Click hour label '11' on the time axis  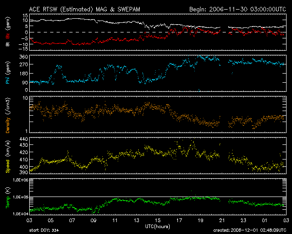[115, 221]
